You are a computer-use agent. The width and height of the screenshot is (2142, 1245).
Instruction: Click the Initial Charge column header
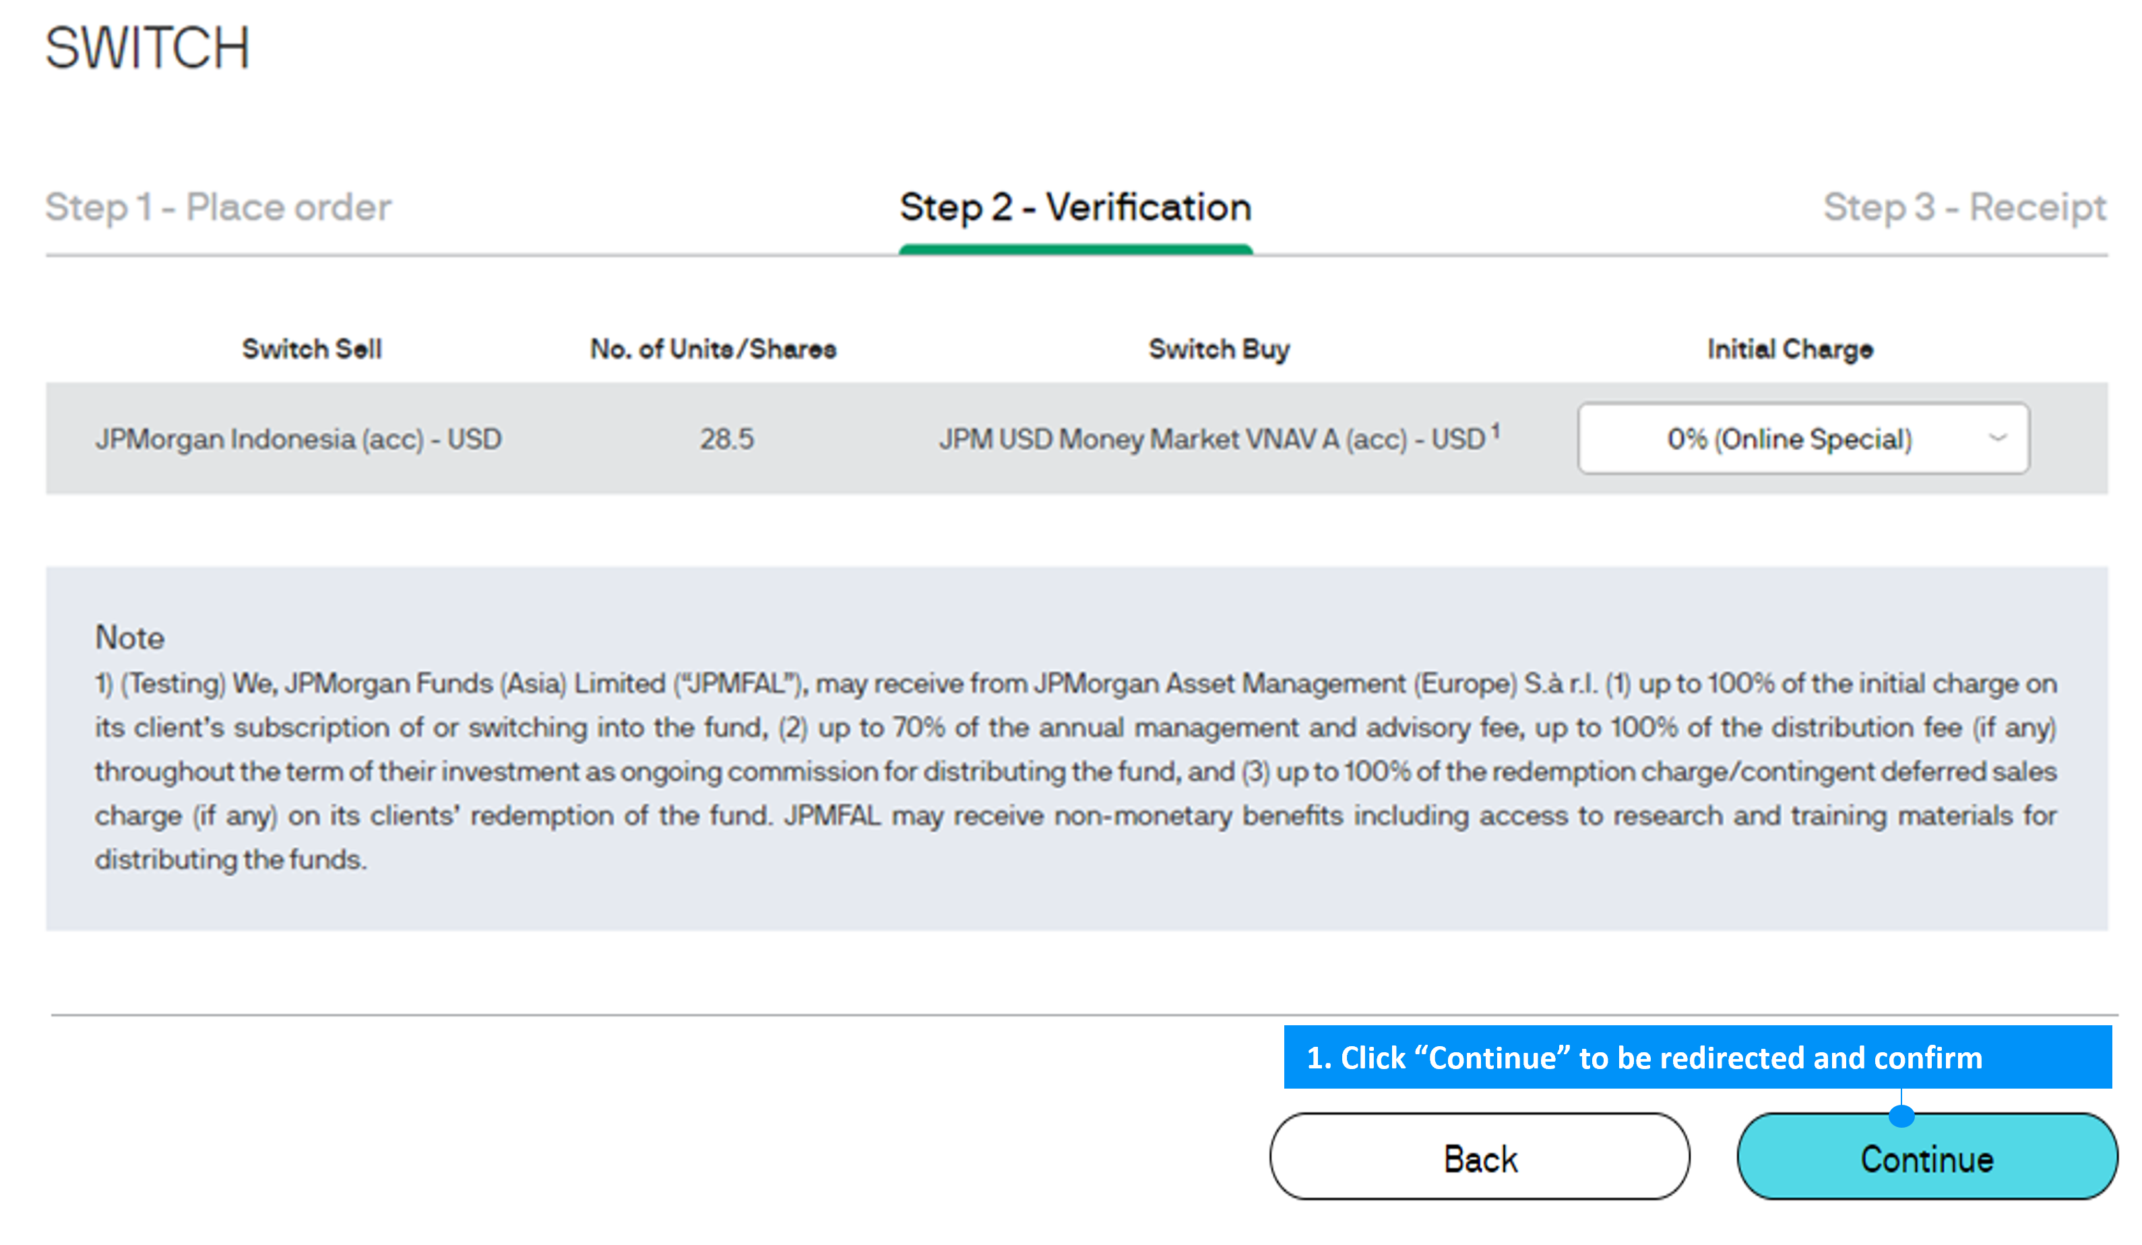tap(1790, 348)
